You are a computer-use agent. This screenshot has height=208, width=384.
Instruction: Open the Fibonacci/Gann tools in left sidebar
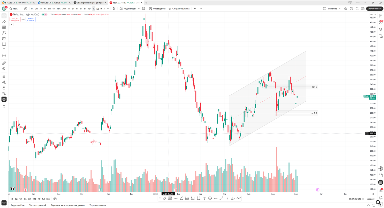(4, 27)
